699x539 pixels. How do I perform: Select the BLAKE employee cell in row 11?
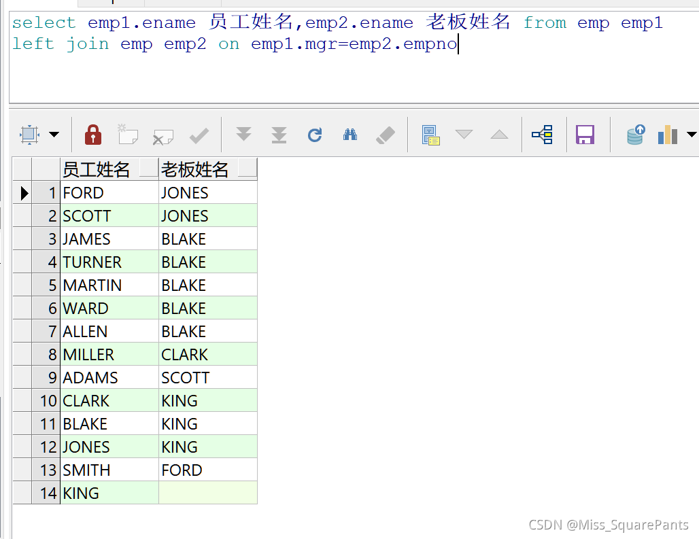pos(109,425)
